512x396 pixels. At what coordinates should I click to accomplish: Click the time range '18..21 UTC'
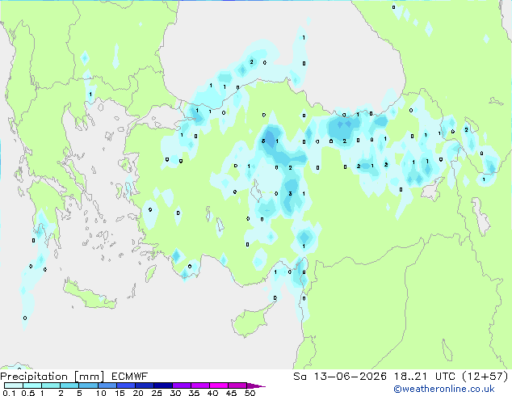coord(425,377)
